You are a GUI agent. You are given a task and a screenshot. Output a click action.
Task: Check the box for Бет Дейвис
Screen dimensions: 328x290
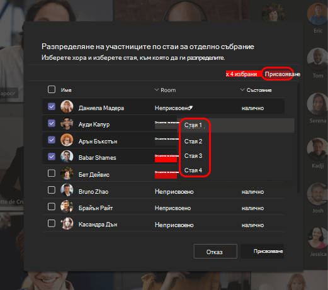pyautogui.click(x=52, y=174)
